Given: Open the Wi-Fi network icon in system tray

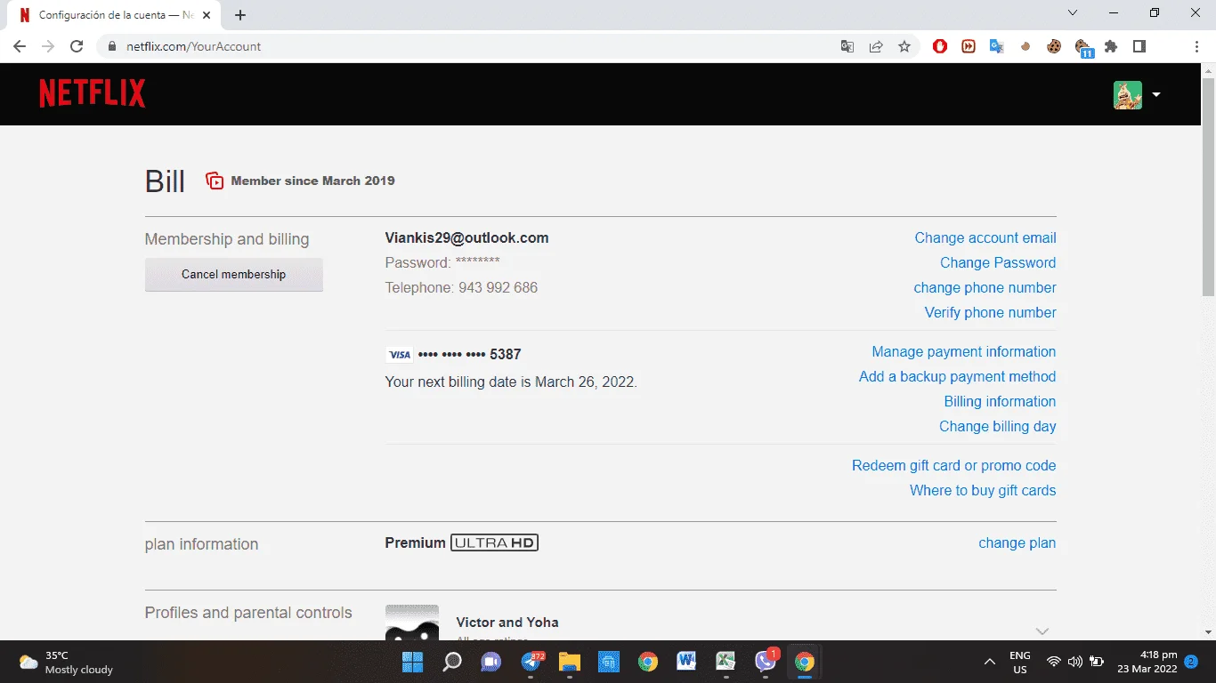Looking at the screenshot, I should (1054, 663).
